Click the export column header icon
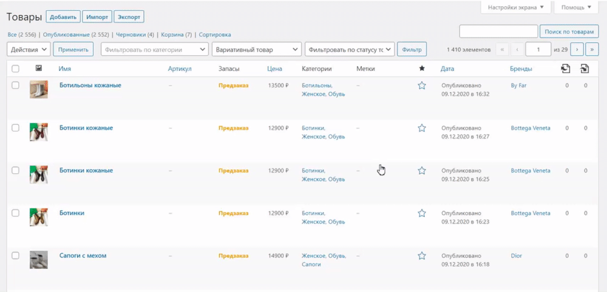The image size is (607, 292). tap(566, 68)
